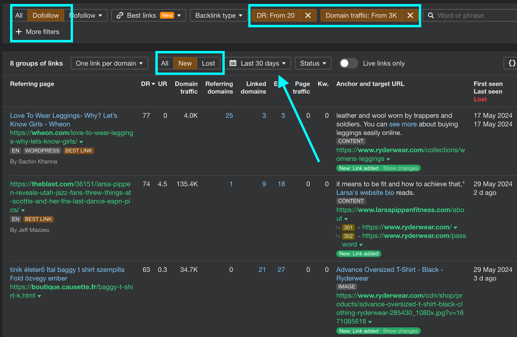
Task: Click More filters button
Action: pos(37,32)
